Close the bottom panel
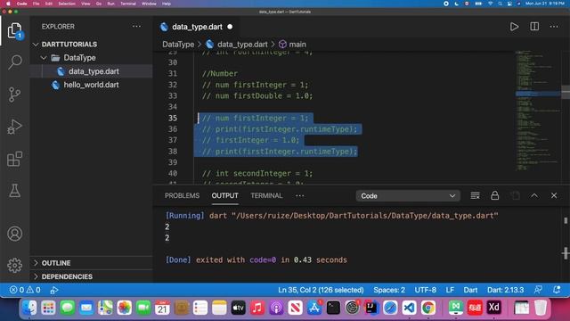Screen dimensions: 570x321 (554, 196)
